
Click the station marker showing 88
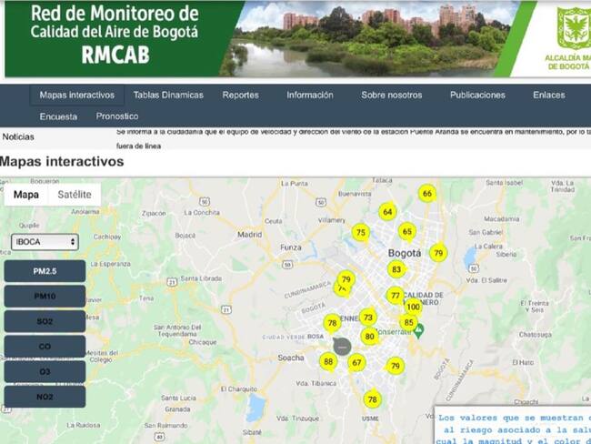coord(328,362)
